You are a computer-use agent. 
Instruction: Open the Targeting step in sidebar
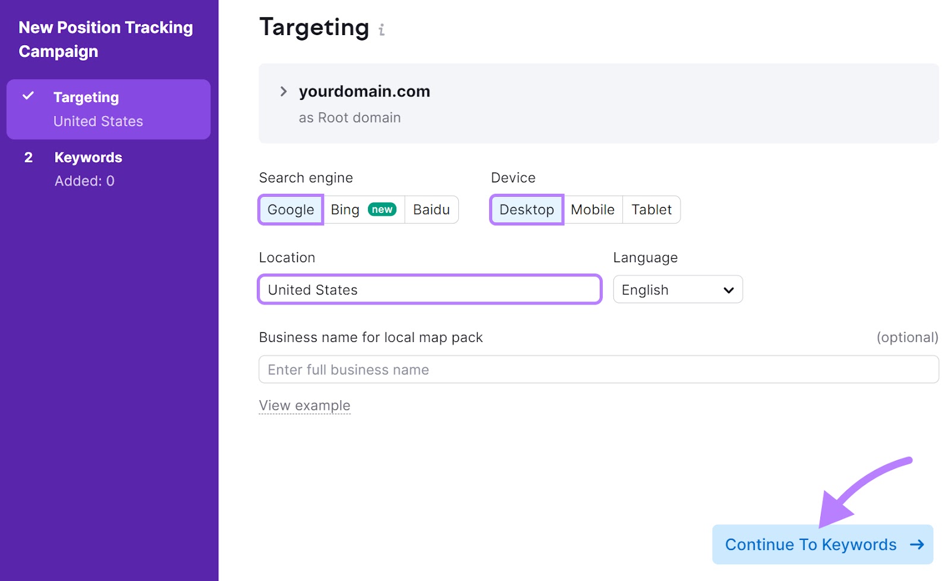[108, 109]
